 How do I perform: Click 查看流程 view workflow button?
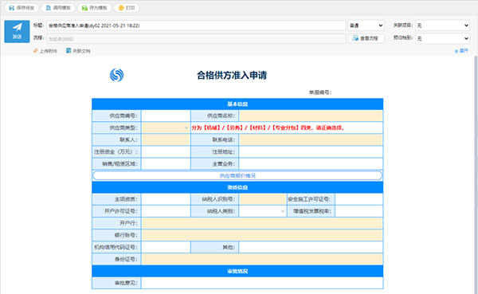click(366, 38)
